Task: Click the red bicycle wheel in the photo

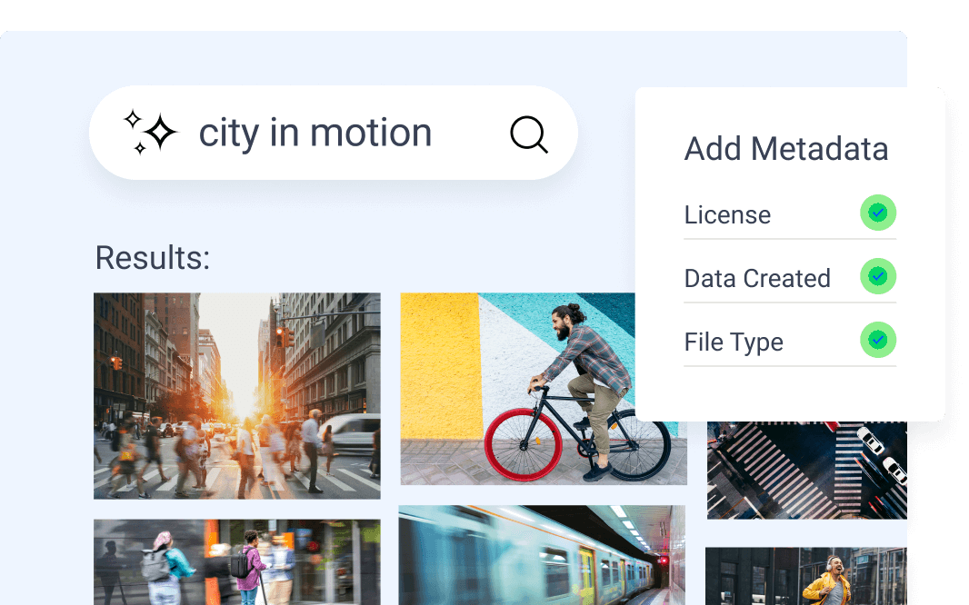Action: (x=524, y=446)
